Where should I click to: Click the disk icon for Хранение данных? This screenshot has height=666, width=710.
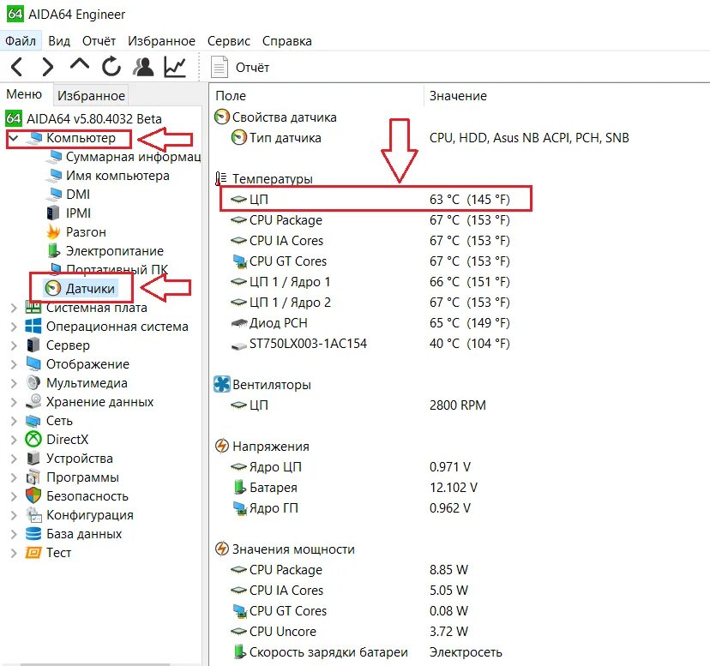(x=33, y=402)
